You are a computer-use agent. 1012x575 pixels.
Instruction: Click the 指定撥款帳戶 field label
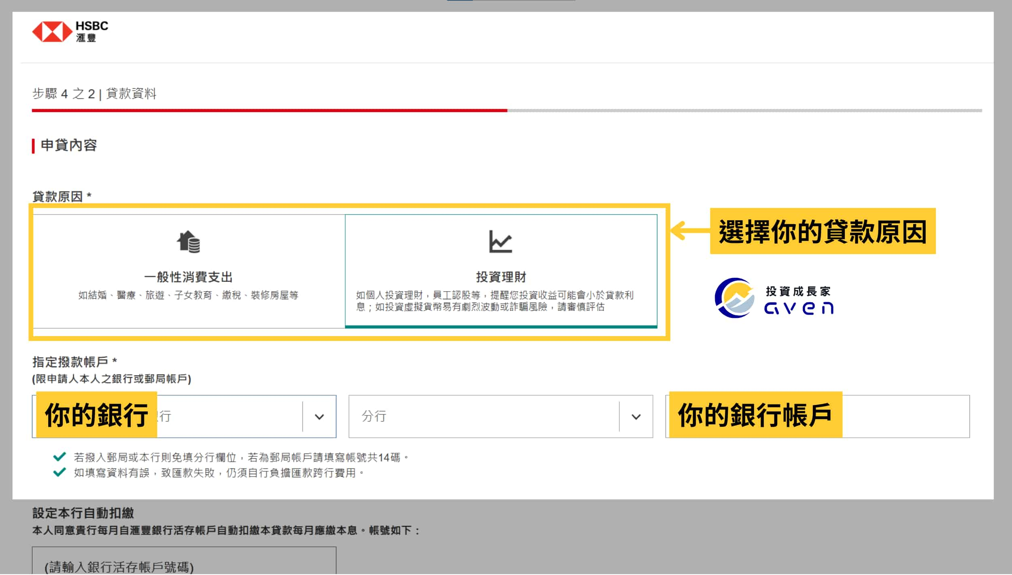tap(74, 362)
